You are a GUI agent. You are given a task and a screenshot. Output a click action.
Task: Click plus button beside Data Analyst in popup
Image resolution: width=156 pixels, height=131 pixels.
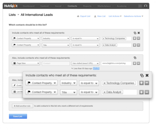141,92
